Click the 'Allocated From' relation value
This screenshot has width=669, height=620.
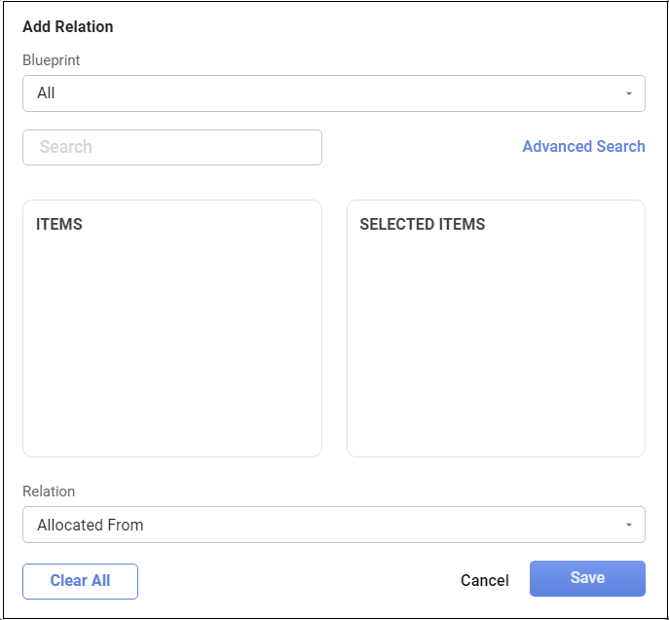pos(91,525)
